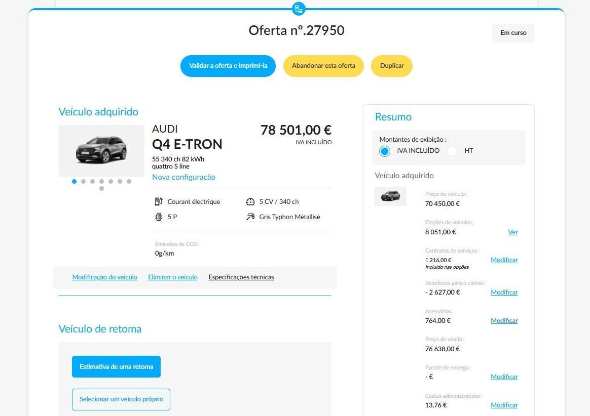Click the electric fuel pump icon

point(159,201)
